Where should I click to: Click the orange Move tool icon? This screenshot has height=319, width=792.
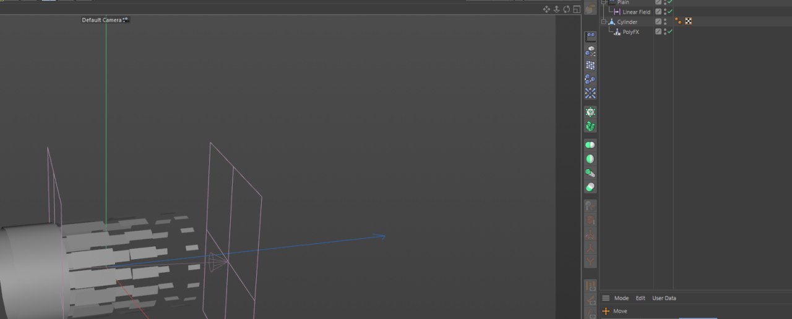606,311
